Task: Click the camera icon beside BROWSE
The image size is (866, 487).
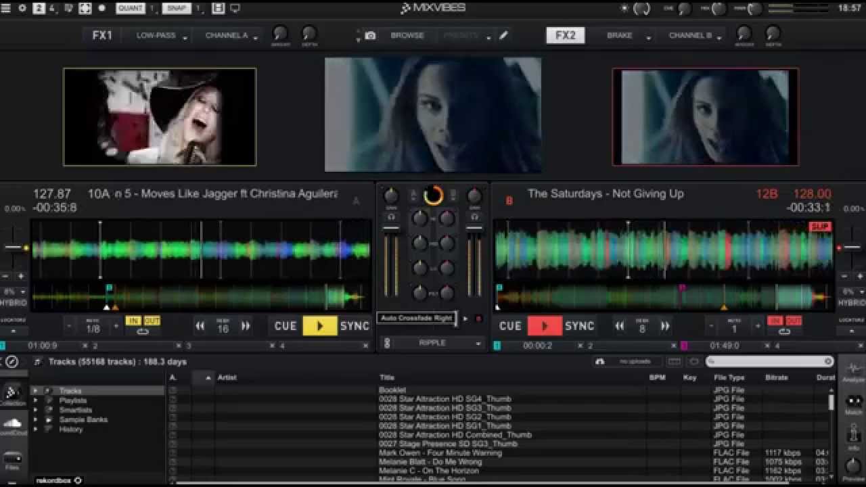Action: pyautogui.click(x=370, y=35)
